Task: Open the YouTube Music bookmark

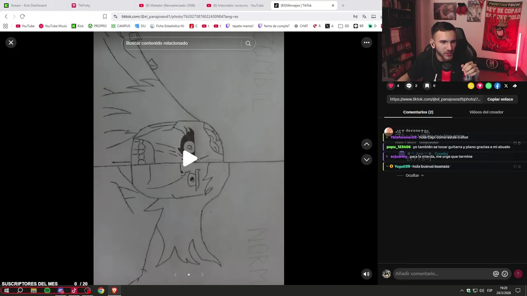Action: pyautogui.click(x=53, y=26)
